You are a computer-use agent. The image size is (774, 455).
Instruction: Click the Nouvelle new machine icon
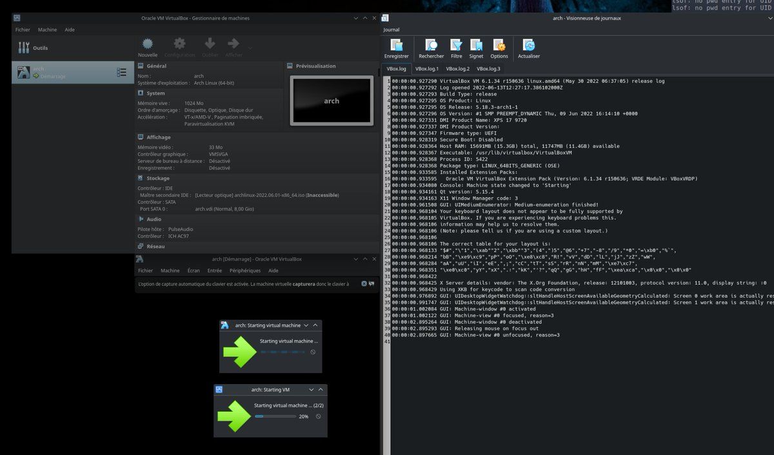[148, 44]
